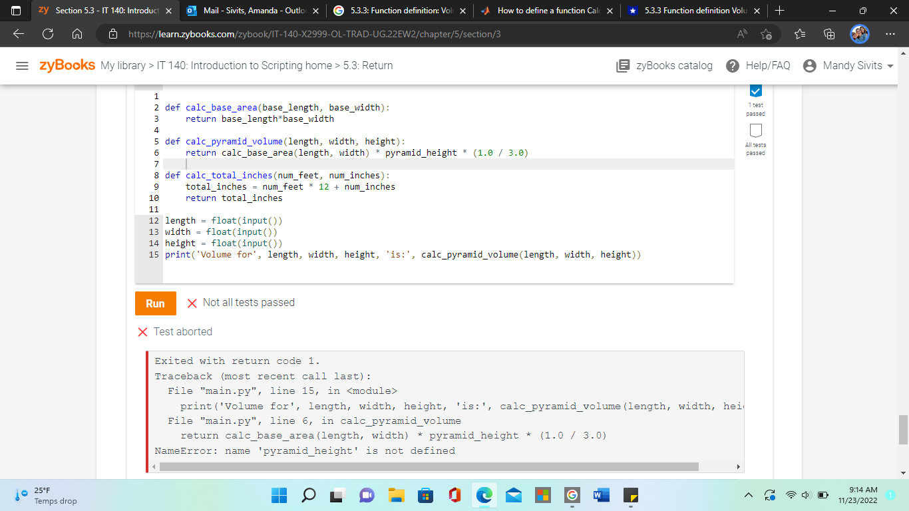Uncheck the 1 test passed checkbox
Viewport: 909px width, 511px height.
point(755,92)
